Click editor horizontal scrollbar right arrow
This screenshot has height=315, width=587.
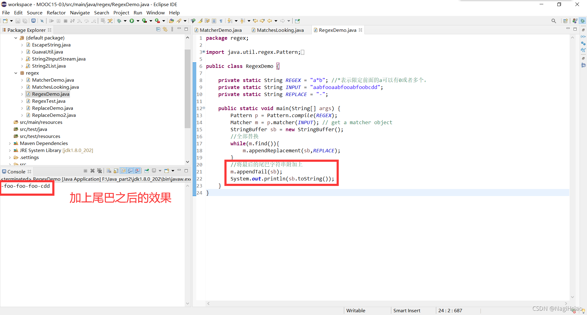click(x=566, y=303)
